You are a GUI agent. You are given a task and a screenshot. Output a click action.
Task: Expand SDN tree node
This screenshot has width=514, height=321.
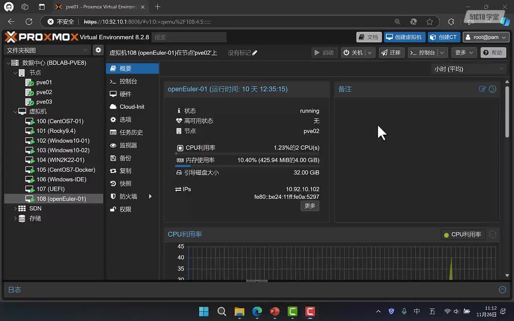(x=15, y=208)
